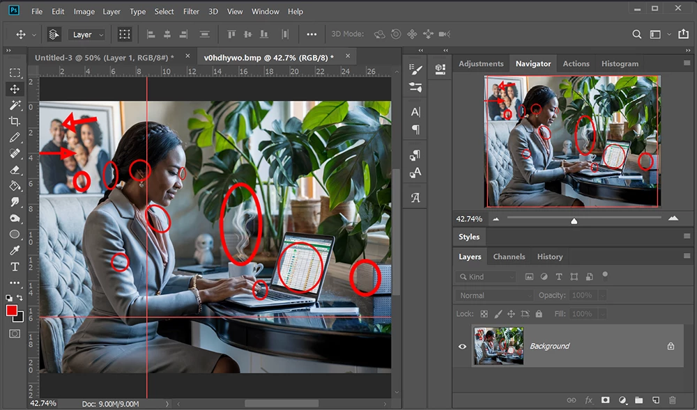Click the Search magnifier icon
697x410 pixels.
coord(637,34)
